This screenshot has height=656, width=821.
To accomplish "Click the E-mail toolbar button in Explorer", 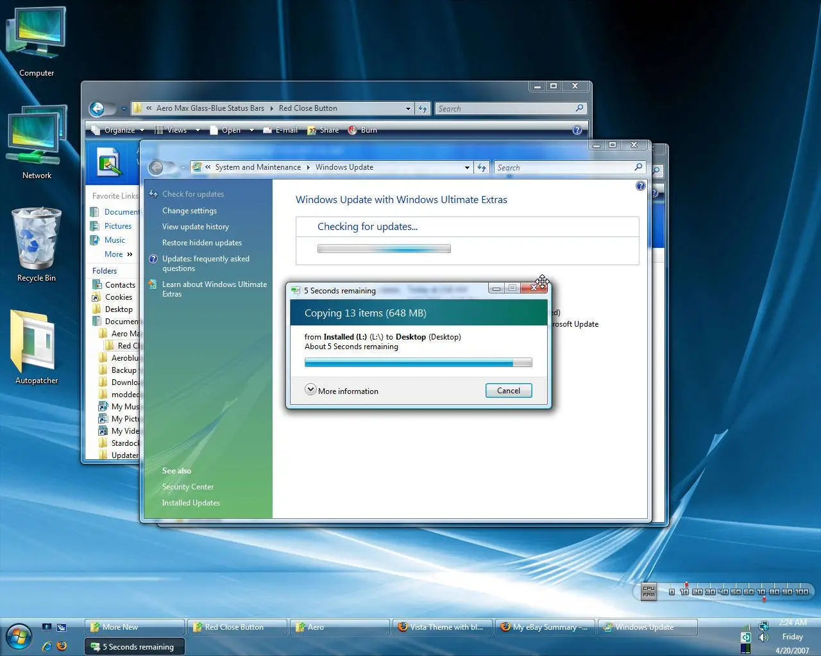I will coord(280,130).
